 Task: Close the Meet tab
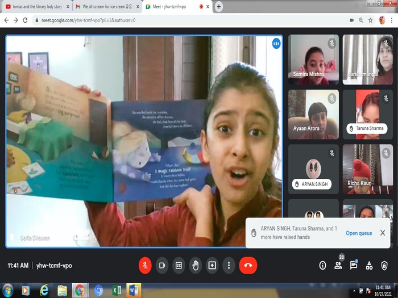pos(208,7)
